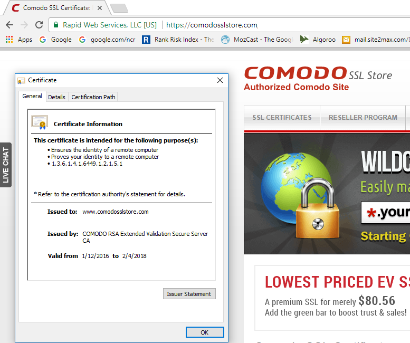The image size is (410, 343).
Task: Click the COMODO SSL Store logo
Action: (318, 73)
